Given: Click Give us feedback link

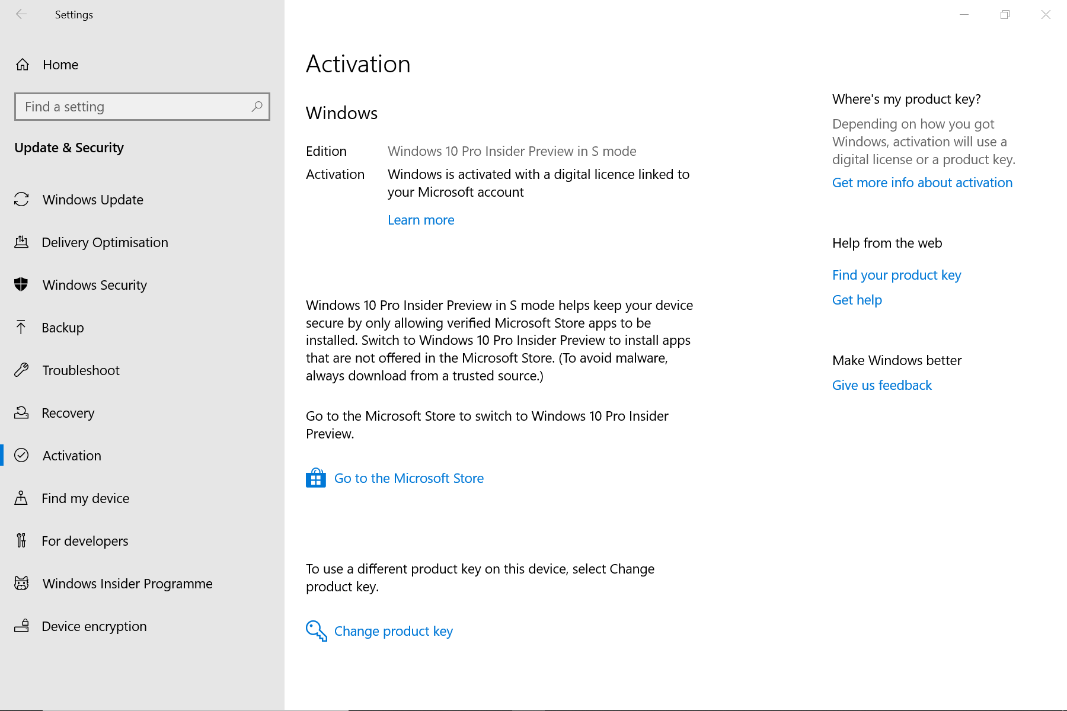Looking at the screenshot, I should pyautogui.click(x=882, y=385).
